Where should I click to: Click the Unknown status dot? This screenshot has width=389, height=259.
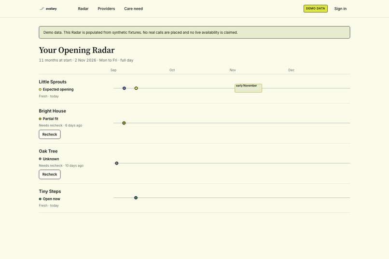click(x=40, y=159)
